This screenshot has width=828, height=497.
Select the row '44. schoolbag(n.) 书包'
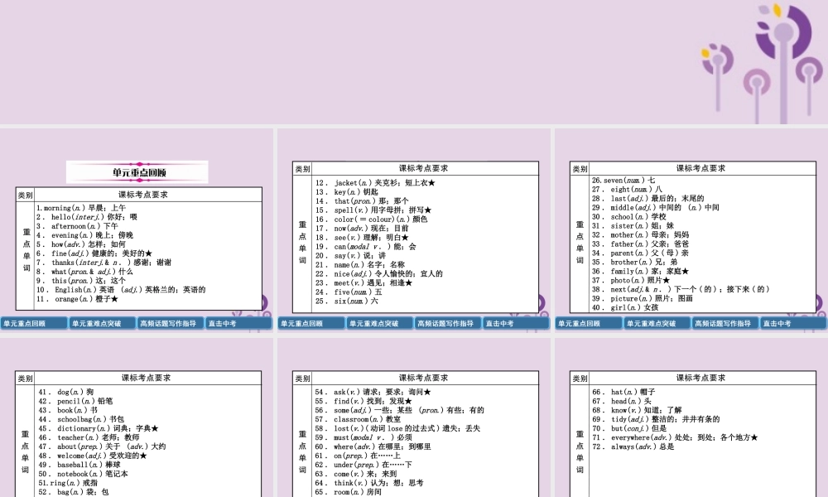(x=81, y=419)
